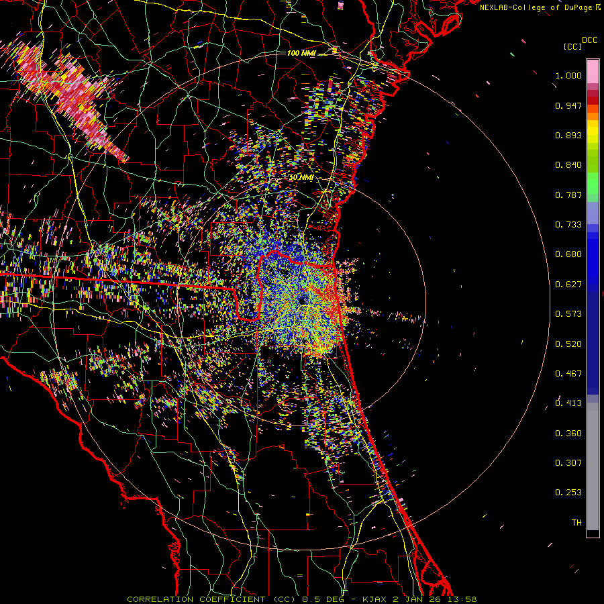This screenshot has width=604, height=604.
Task: Click the 0.413 color scale value
Action: tap(568, 403)
